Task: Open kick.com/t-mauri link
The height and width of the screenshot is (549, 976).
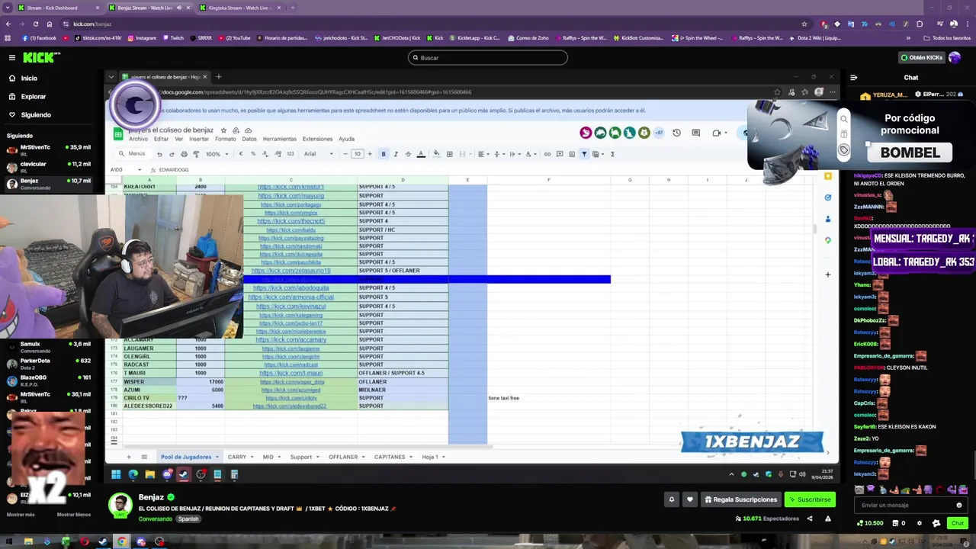Action: click(291, 373)
